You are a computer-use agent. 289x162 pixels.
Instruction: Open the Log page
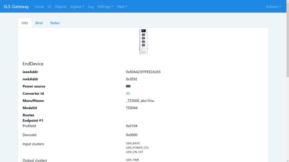[x=91, y=7]
